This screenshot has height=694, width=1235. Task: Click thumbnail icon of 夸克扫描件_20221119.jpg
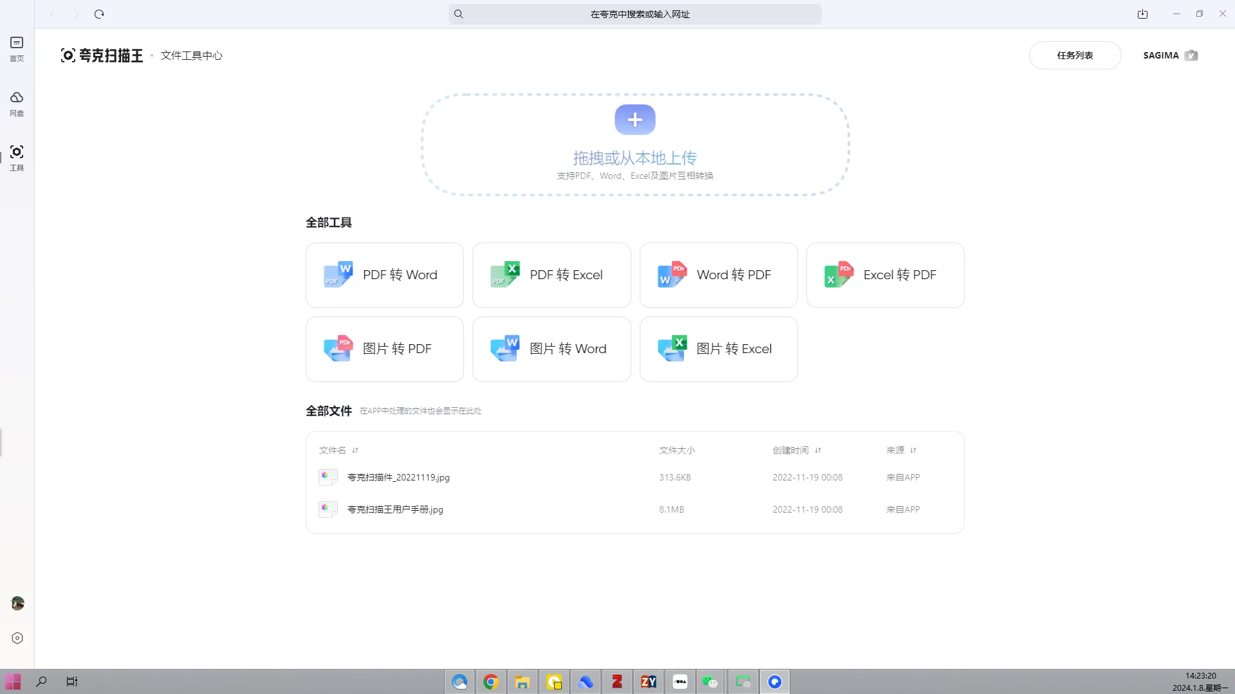point(328,477)
